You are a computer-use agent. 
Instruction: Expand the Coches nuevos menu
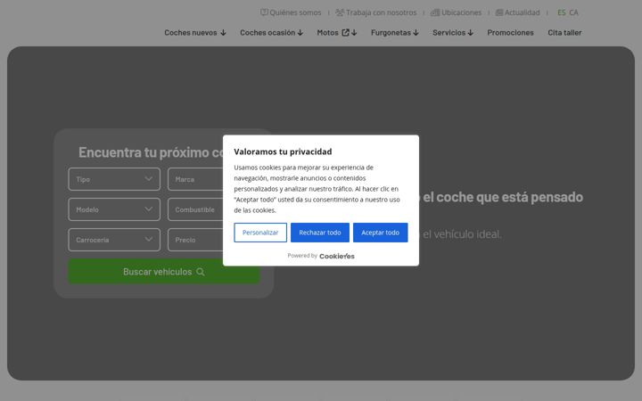(x=195, y=32)
